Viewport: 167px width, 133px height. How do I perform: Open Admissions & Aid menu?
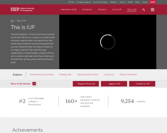68,9
